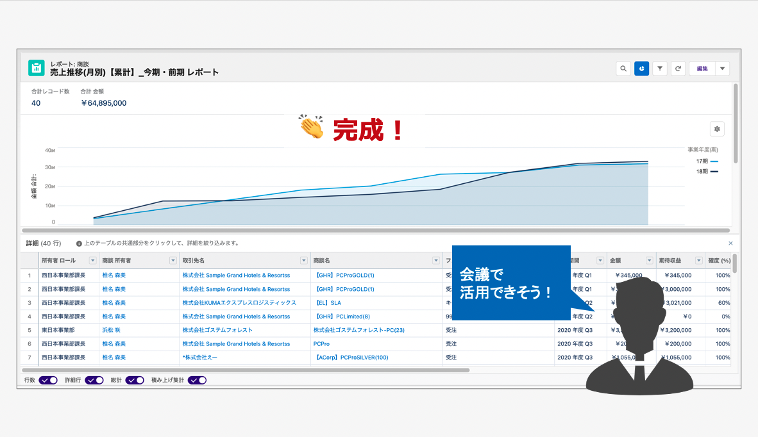Image resolution: width=758 pixels, height=437 pixels.
Task: Click the 詳細 (40 行) heading
Action: [44, 243]
